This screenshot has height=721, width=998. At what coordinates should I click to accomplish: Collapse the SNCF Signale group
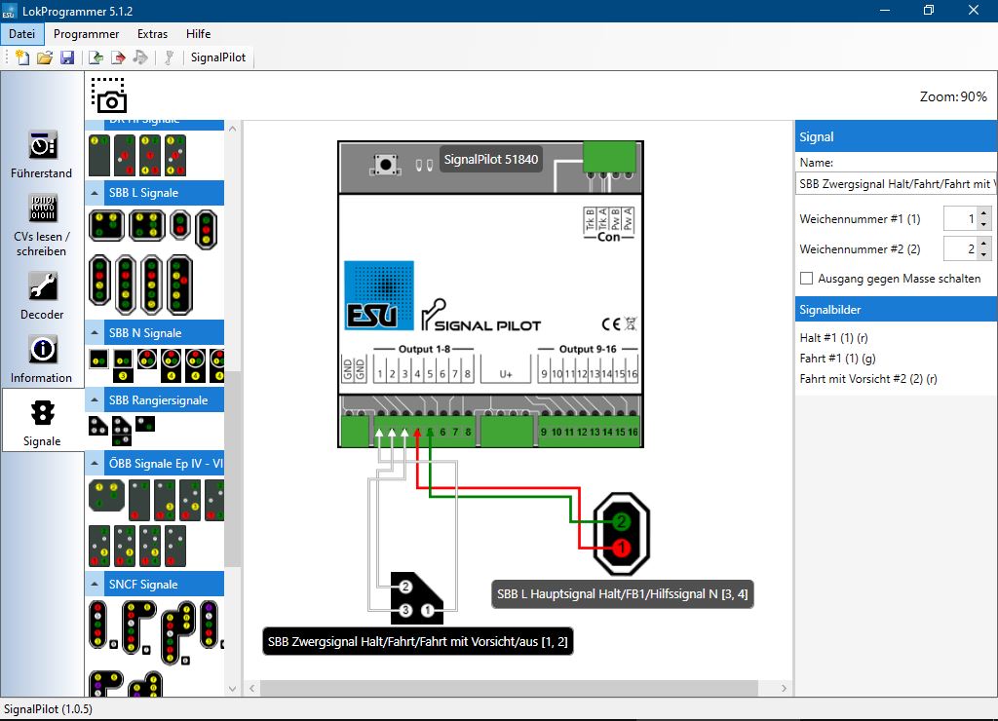coord(95,585)
